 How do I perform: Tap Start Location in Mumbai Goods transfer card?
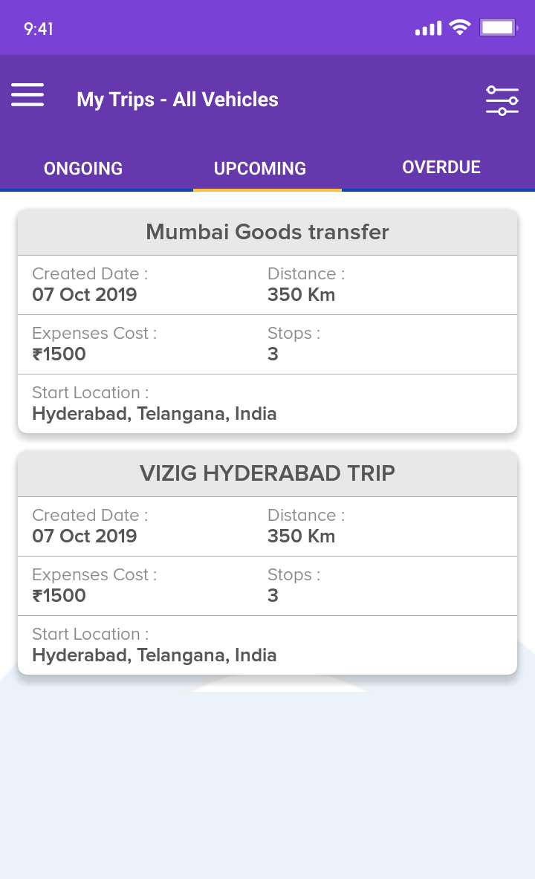click(155, 403)
